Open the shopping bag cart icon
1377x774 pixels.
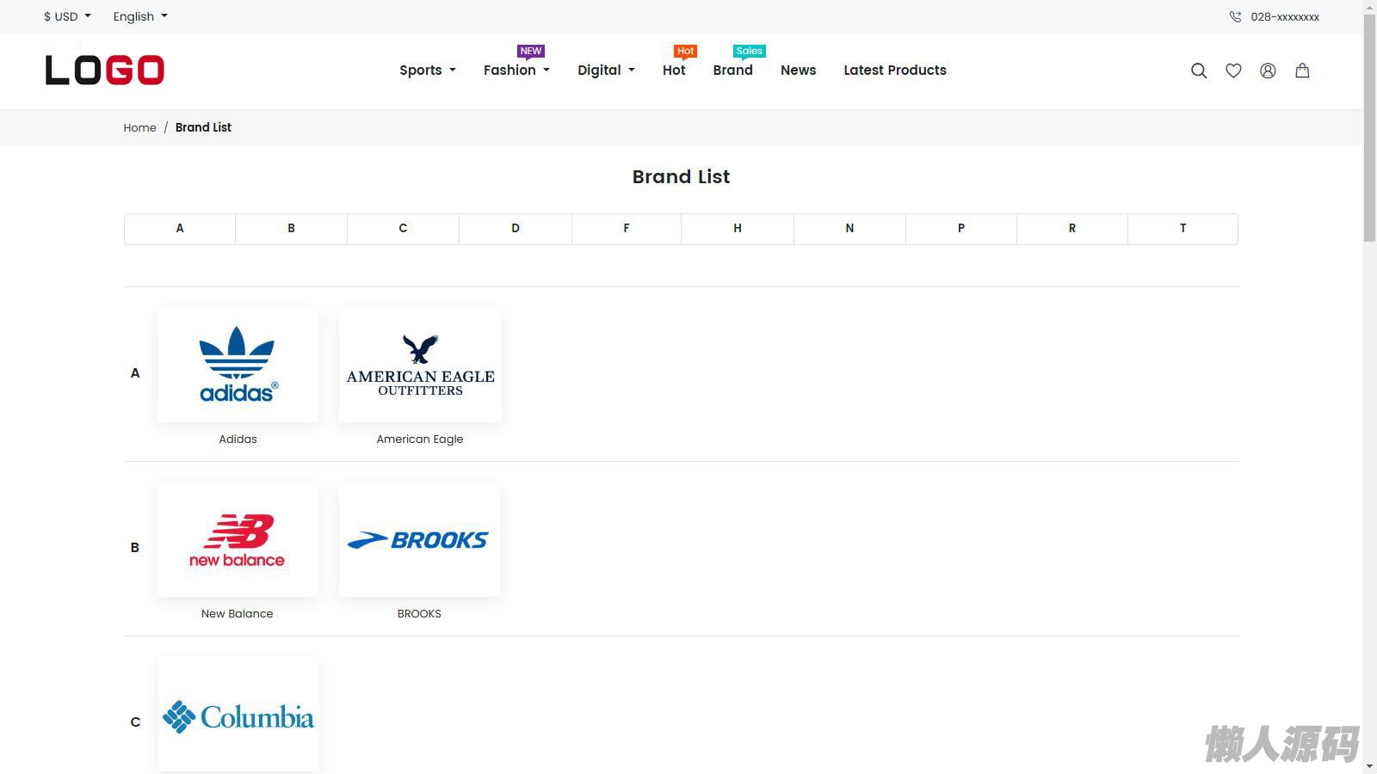tap(1302, 71)
